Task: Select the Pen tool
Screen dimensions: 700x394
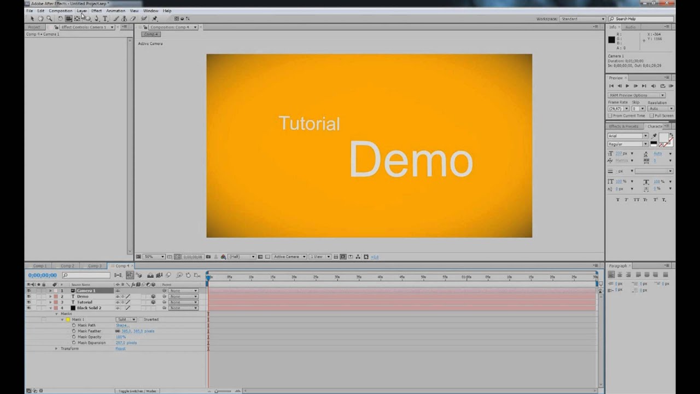Action: click(96, 19)
